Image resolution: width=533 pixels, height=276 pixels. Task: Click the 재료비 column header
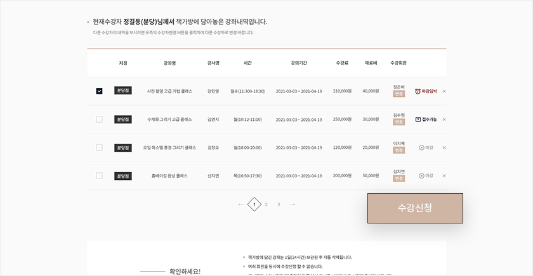coord(371,63)
